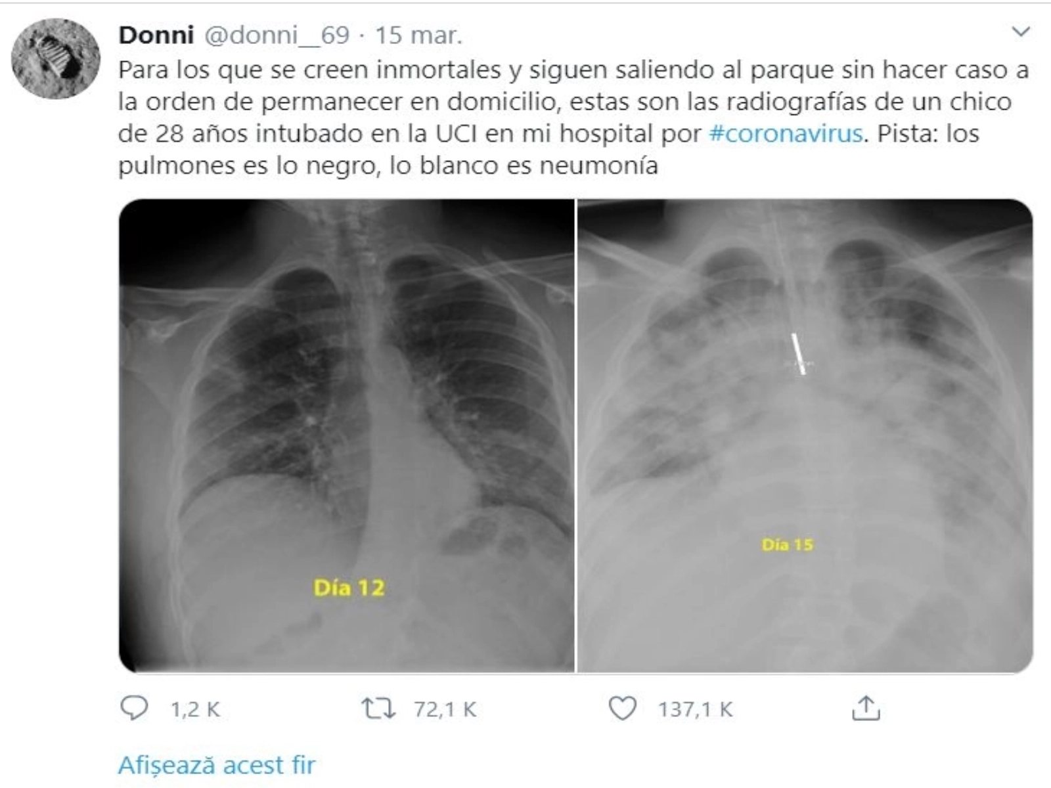Viewport: 1051px width, 788px height.
Task: Expand the tweet options chevron menu
Action: (1021, 32)
